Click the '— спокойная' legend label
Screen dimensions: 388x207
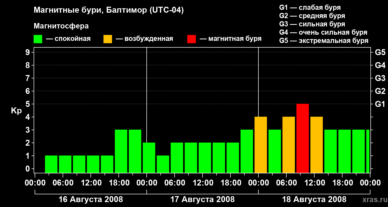(x=68, y=39)
